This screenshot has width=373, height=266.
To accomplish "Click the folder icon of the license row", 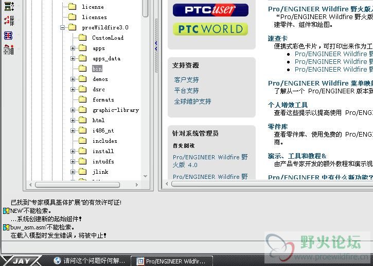I will [72, 7].
